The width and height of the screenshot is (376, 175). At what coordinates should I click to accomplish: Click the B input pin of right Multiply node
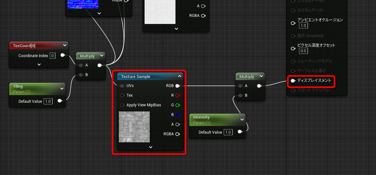pos(240,95)
